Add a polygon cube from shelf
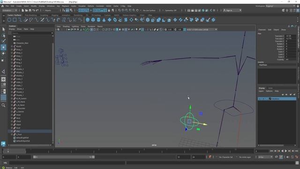 [93, 20]
